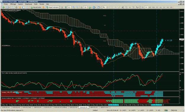Restore the inner chart window button

(x=181, y=4)
